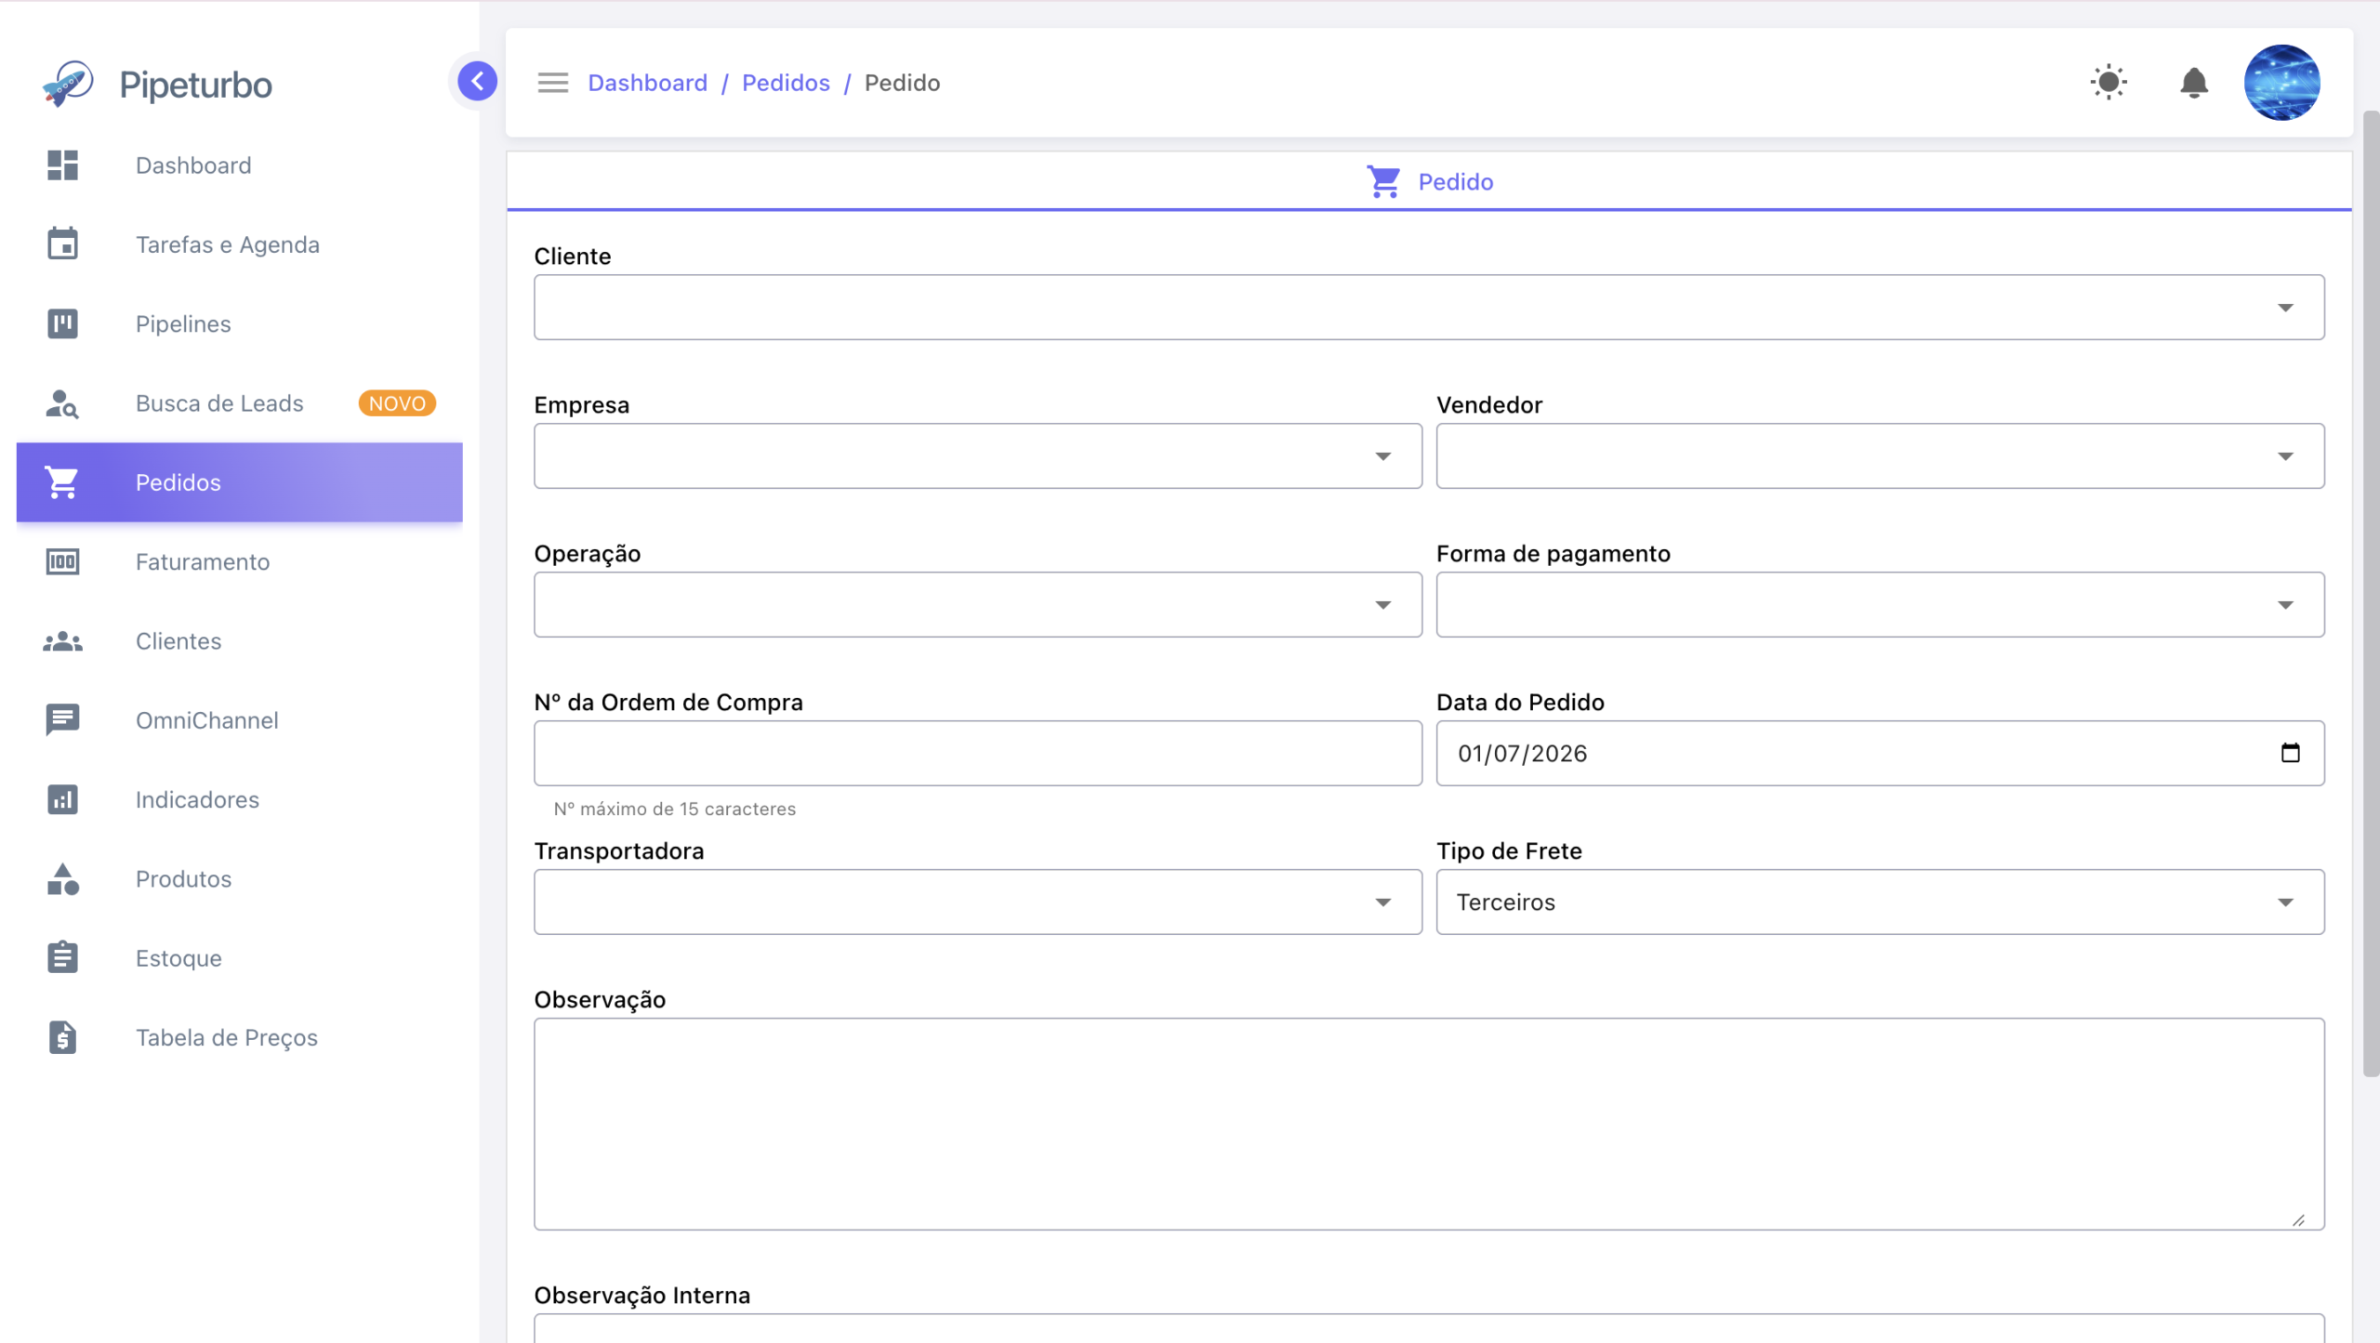Screen dimensions: 2380x1343
Task: Follow the Pedidos breadcrumb link
Action: pos(786,83)
